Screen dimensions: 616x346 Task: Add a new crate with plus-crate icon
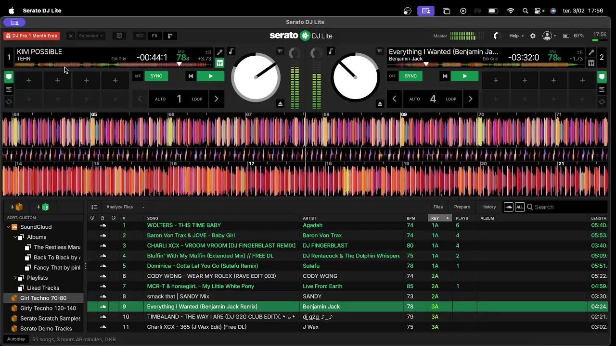(x=16, y=207)
